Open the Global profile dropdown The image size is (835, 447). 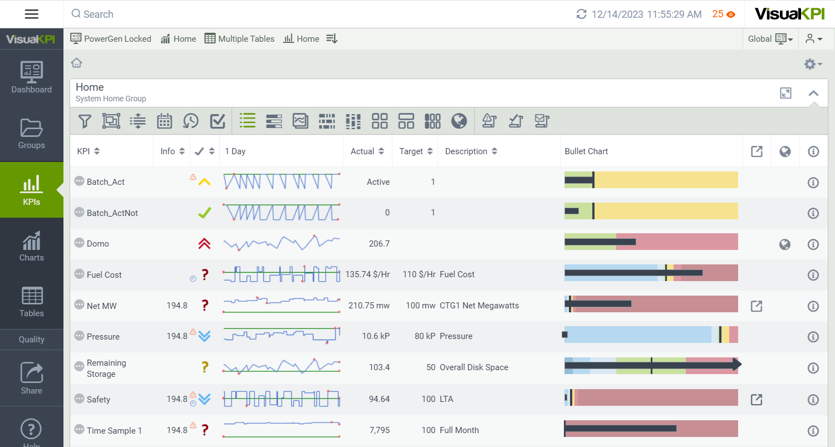click(770, 39)
